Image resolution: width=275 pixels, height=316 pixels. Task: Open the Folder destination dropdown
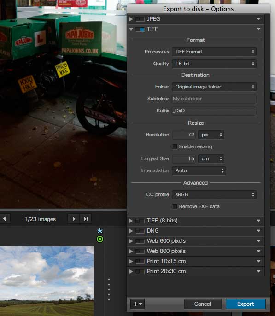214,87
